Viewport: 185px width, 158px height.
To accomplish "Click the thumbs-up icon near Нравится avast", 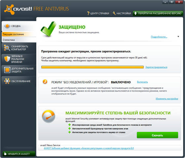I will 5,153.
